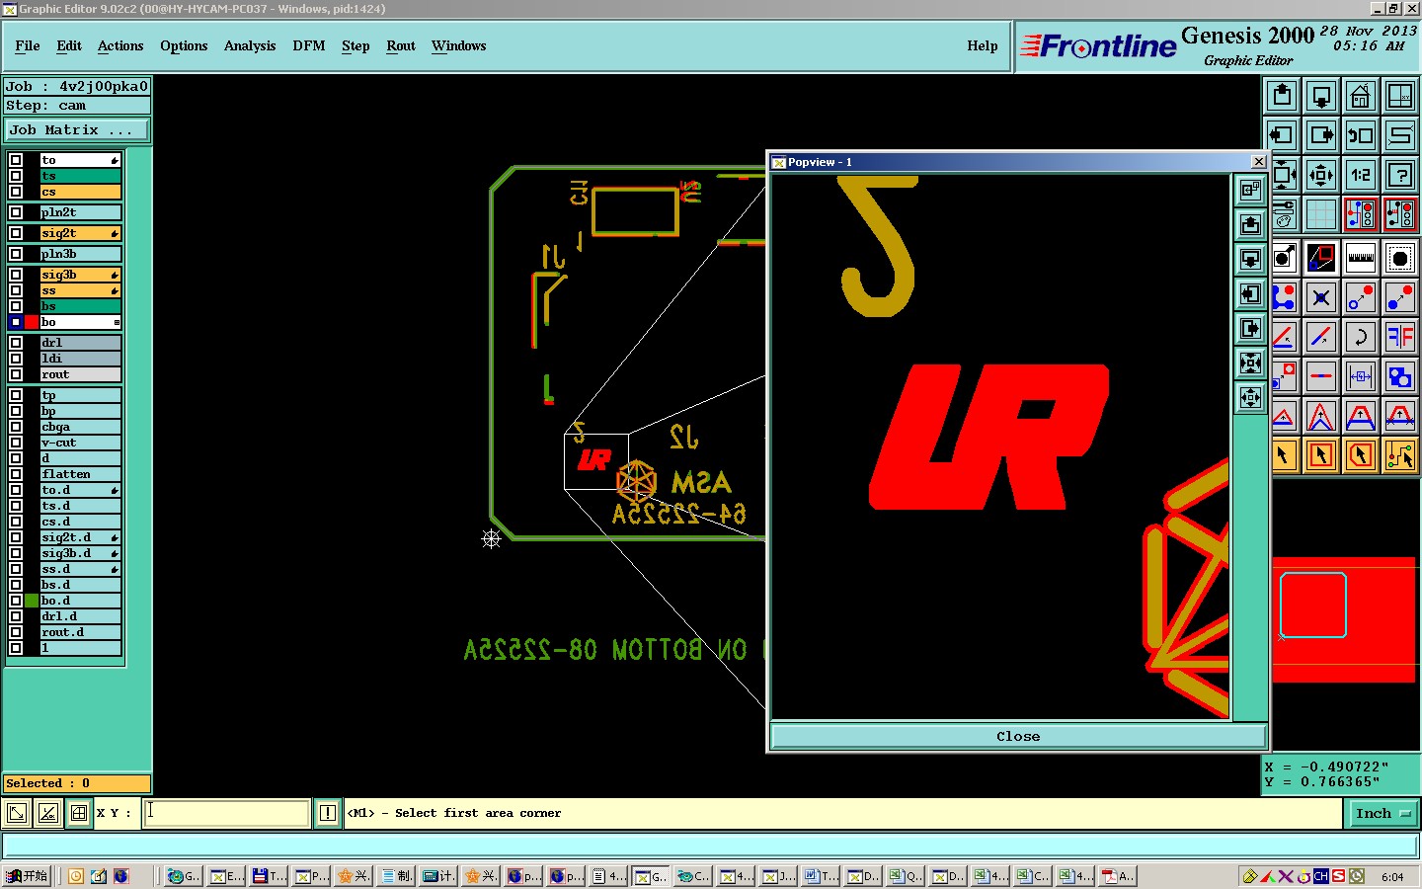Viewport: 1422px width, 889px height.
Task: Click the Job Matrix button
Action: tap(77, 129)
